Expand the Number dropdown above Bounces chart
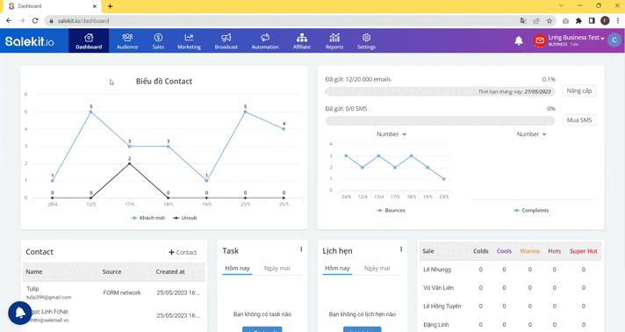 (392, 134)
